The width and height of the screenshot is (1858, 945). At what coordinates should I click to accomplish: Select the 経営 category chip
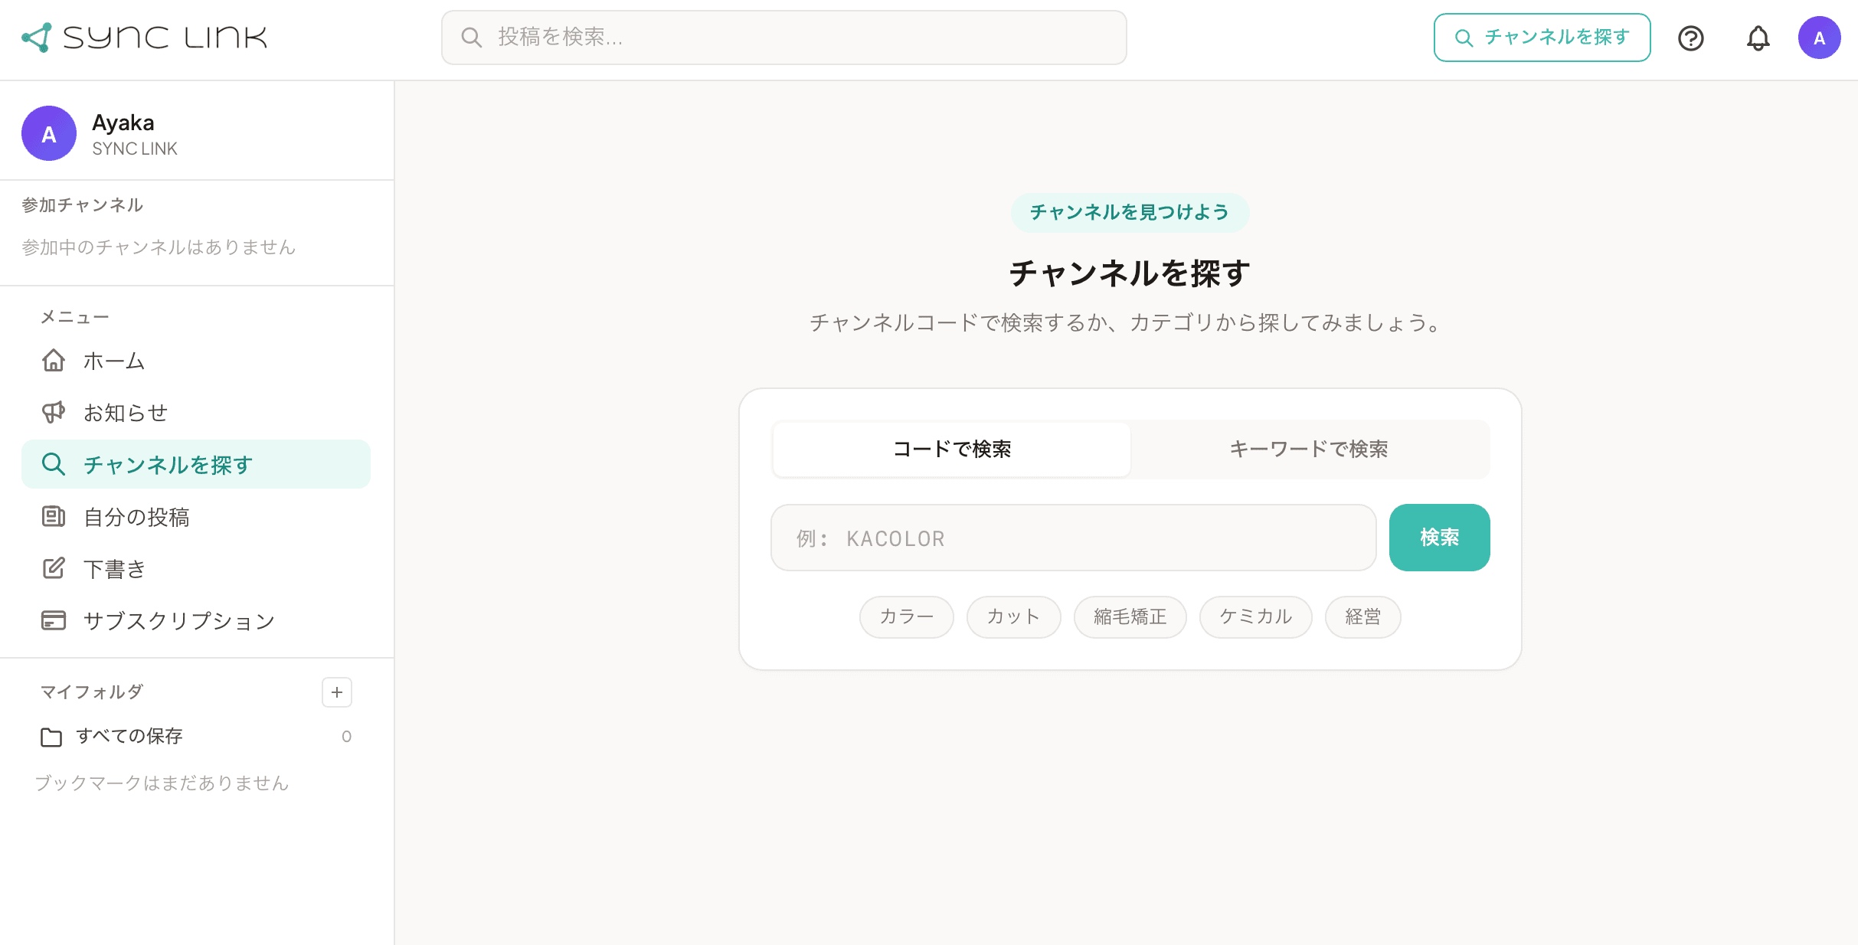1362,616
